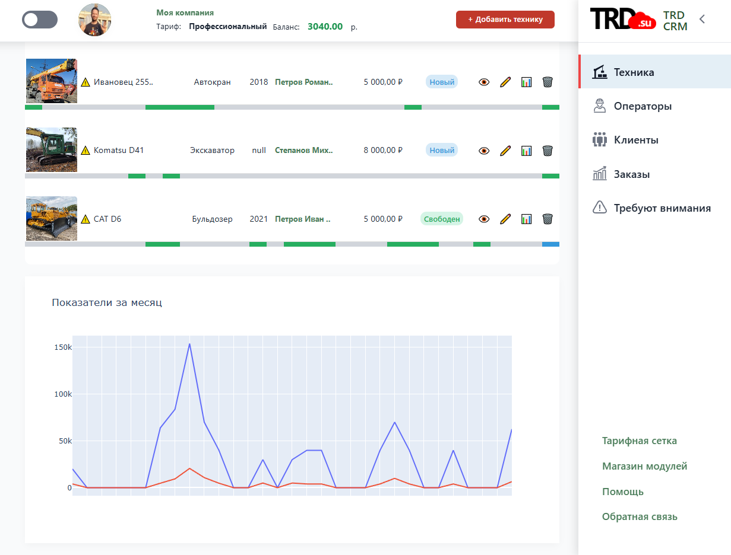This screenshot has width=731, height=555.
Task: Click the Профессиональный tariff label
Action: [228, 27]
